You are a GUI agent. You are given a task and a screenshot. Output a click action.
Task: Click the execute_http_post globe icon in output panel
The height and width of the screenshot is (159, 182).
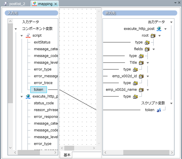(x=159, y=29)
